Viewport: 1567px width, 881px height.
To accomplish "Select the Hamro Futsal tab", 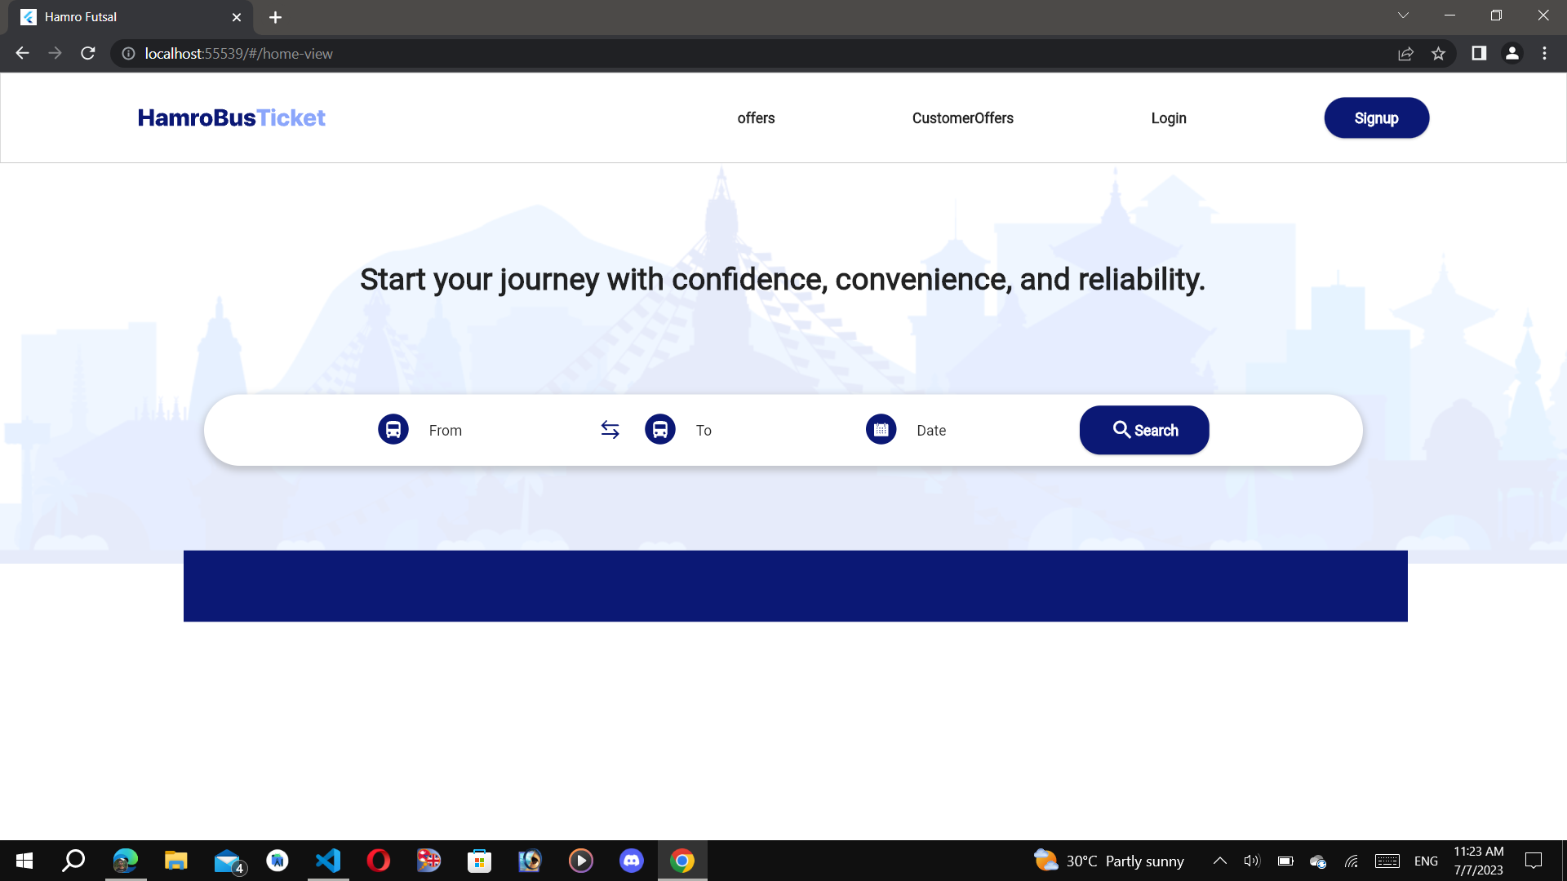I will [131, 17].
